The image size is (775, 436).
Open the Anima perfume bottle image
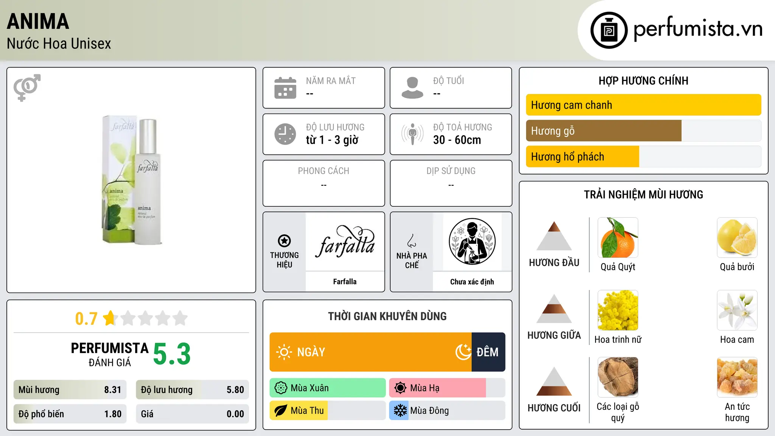(x=131, y=180)
